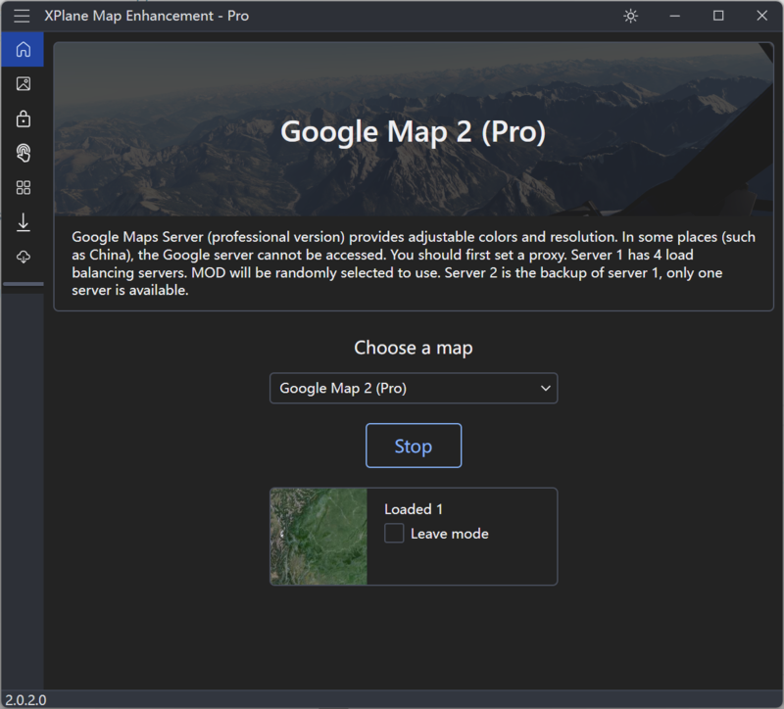Open the hamburger navigation menu
Viewport: 784px width, 709px height.
coord(22,16)
